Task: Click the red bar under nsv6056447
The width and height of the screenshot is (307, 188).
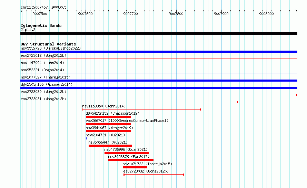Action: coord(110,146)
